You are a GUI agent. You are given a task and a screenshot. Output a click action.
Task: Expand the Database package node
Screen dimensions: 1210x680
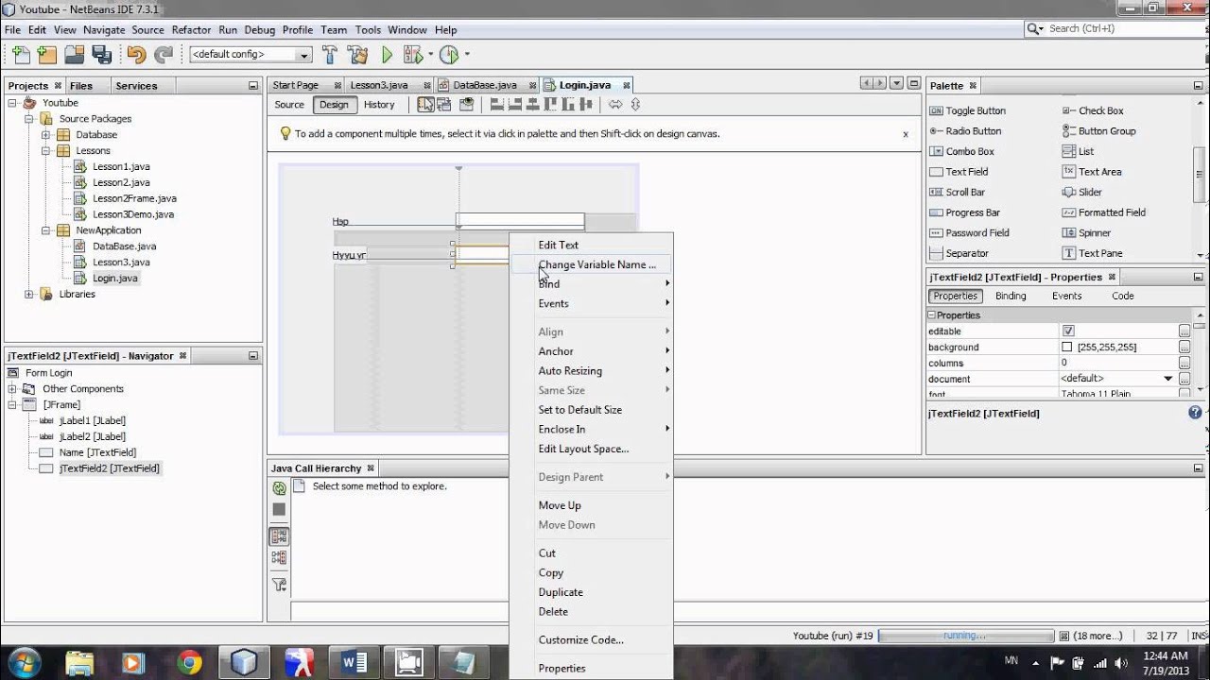45,135
